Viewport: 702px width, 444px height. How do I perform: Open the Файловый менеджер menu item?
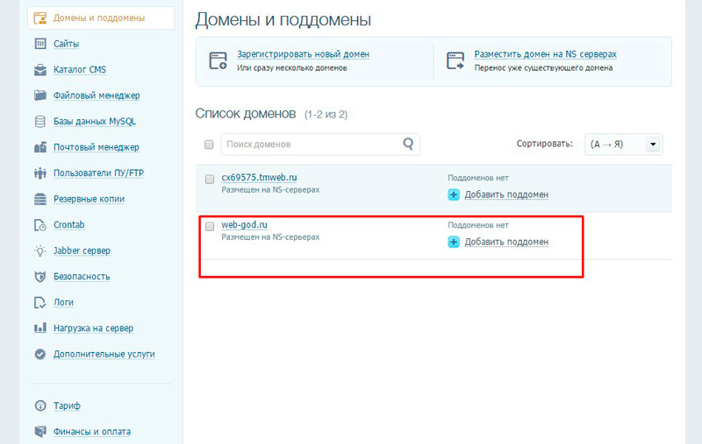97,95
